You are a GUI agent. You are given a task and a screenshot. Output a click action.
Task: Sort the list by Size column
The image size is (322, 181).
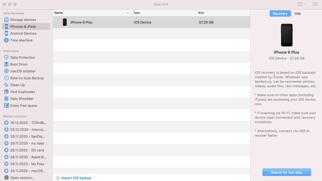pos(223,13)
